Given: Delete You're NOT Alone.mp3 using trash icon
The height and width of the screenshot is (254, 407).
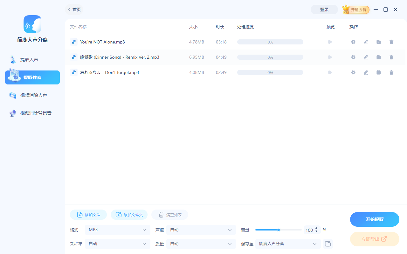Looking at the screenshot, I should click(x=391, y=42).
